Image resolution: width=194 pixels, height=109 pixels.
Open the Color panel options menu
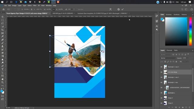192,15
